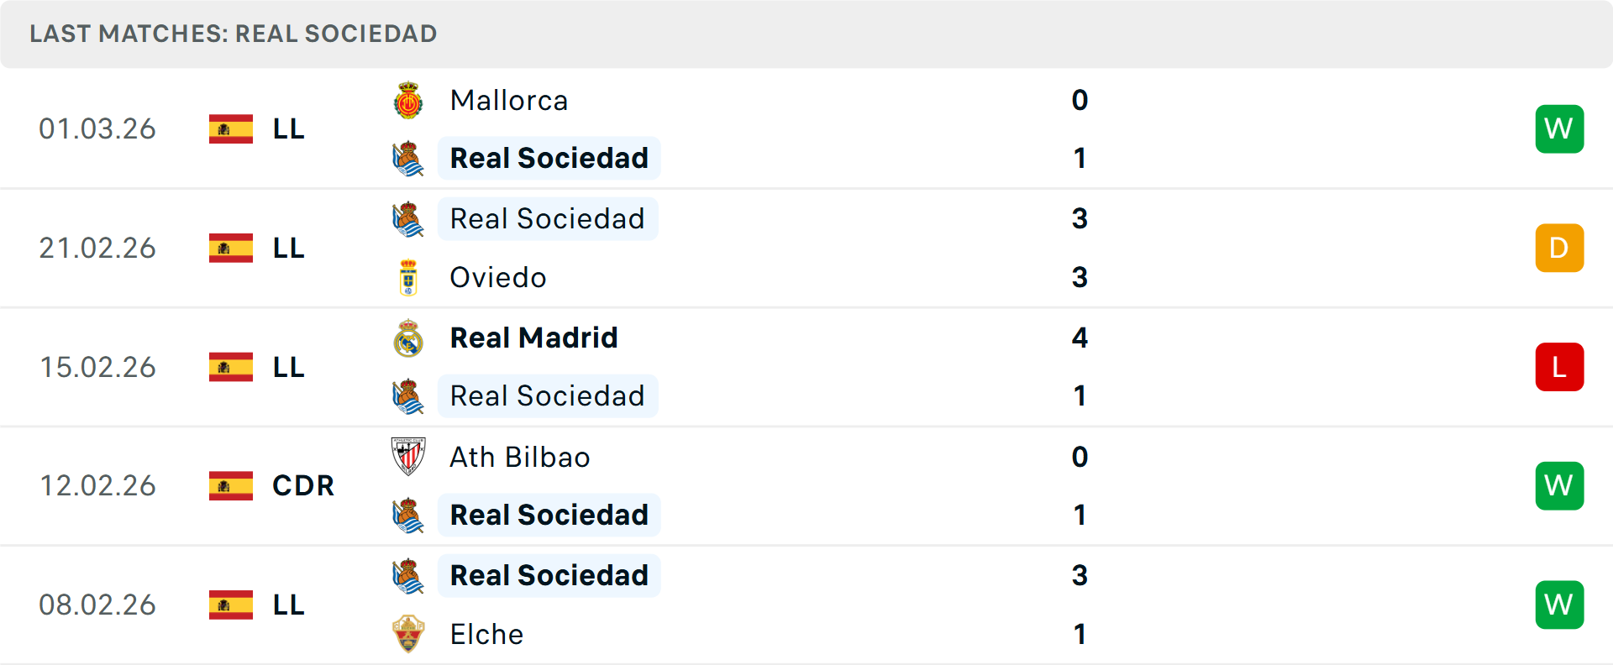Click the Spain flag on the 01.03.26 row
Viewport: 1613px width, 665px height.
[x=230, y=128]
